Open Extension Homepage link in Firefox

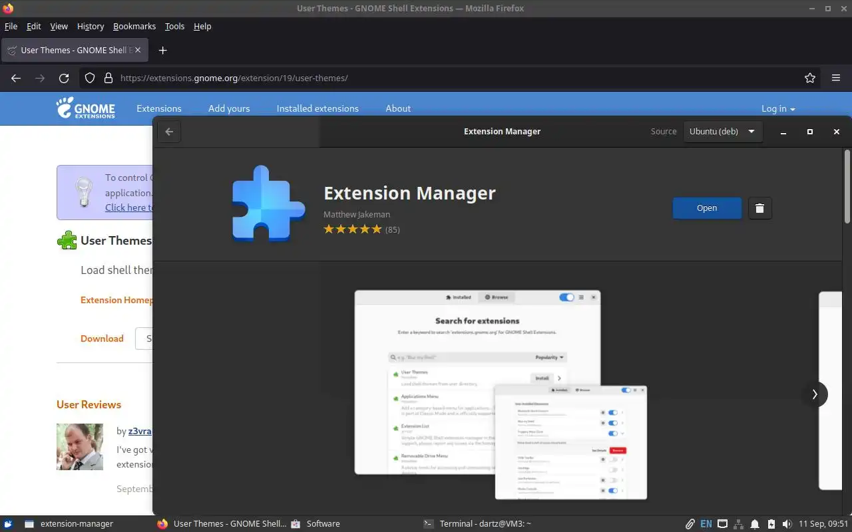[x=116, y=300]
